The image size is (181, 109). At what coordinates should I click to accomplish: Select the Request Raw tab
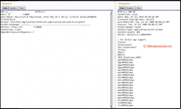click(5, 8)
